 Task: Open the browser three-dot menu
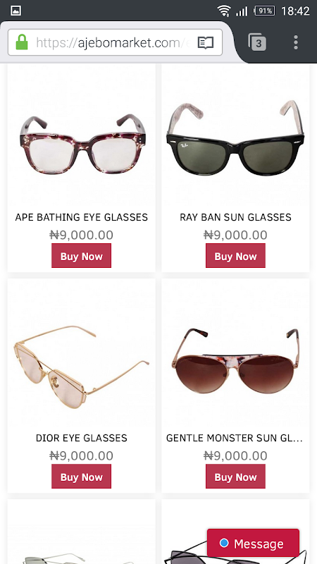tap(295, 42)
